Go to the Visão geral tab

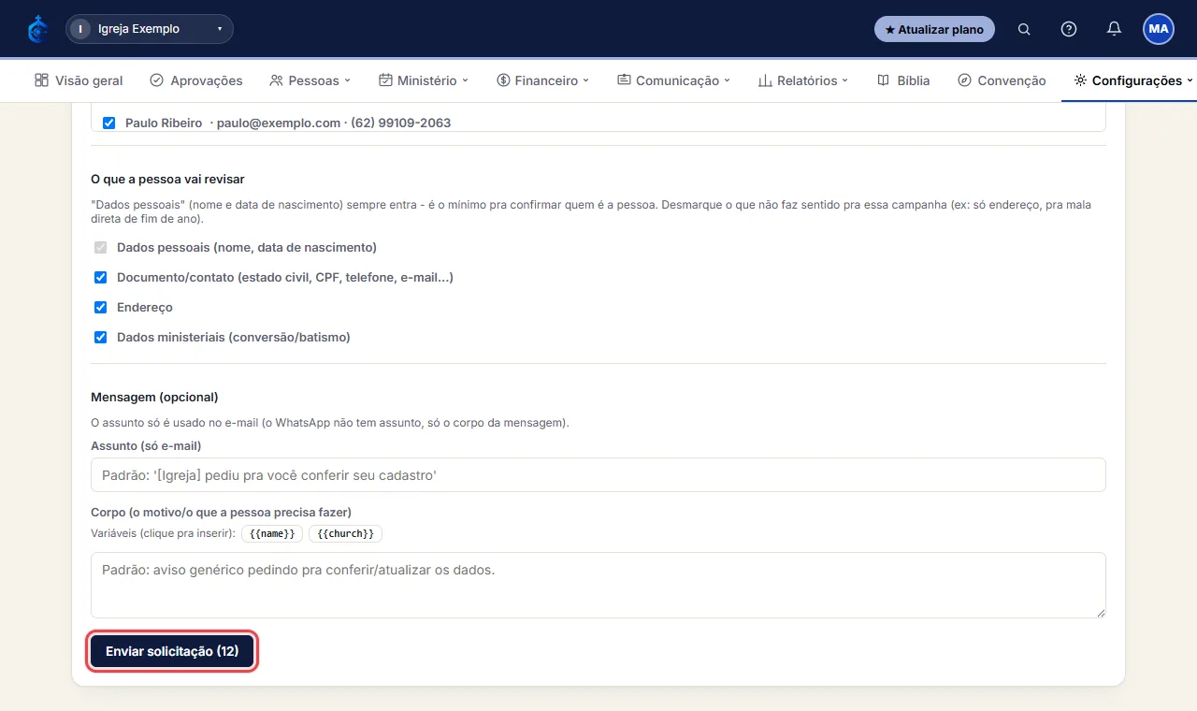79,80
